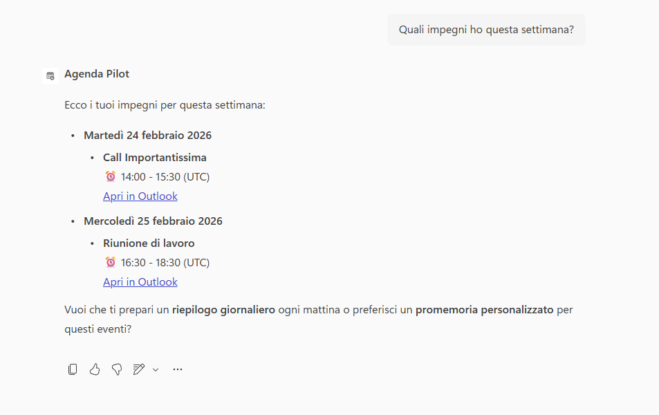Open Call Importantissima via Apri in Outlook
The image size is (659, 415).
[140, 196]
